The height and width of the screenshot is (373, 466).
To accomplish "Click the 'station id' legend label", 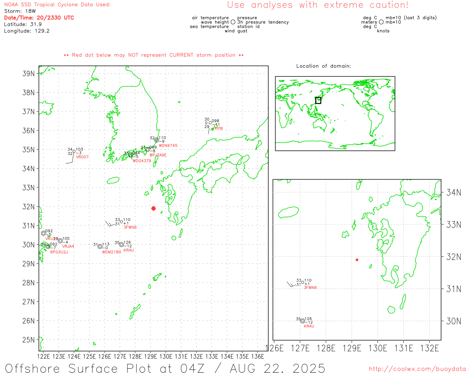I will click(x=248, y=26).
